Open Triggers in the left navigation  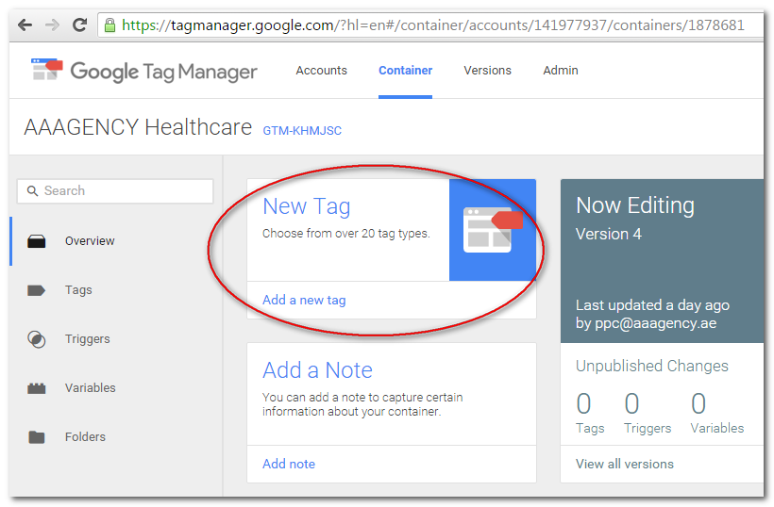pos(88,339)
